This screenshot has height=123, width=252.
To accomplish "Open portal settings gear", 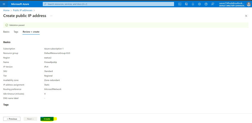I will point(200,4).
